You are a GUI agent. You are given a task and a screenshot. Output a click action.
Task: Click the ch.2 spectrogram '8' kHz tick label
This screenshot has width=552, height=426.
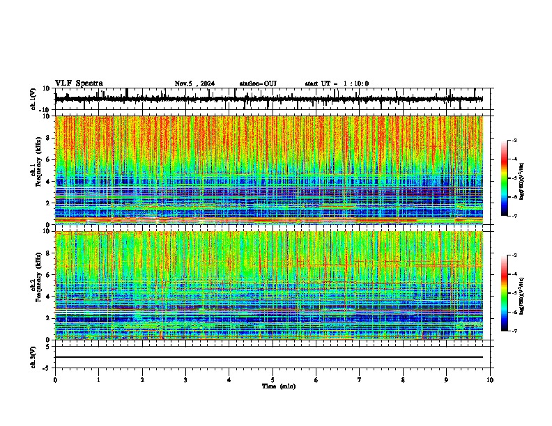(x=48, y=253)
